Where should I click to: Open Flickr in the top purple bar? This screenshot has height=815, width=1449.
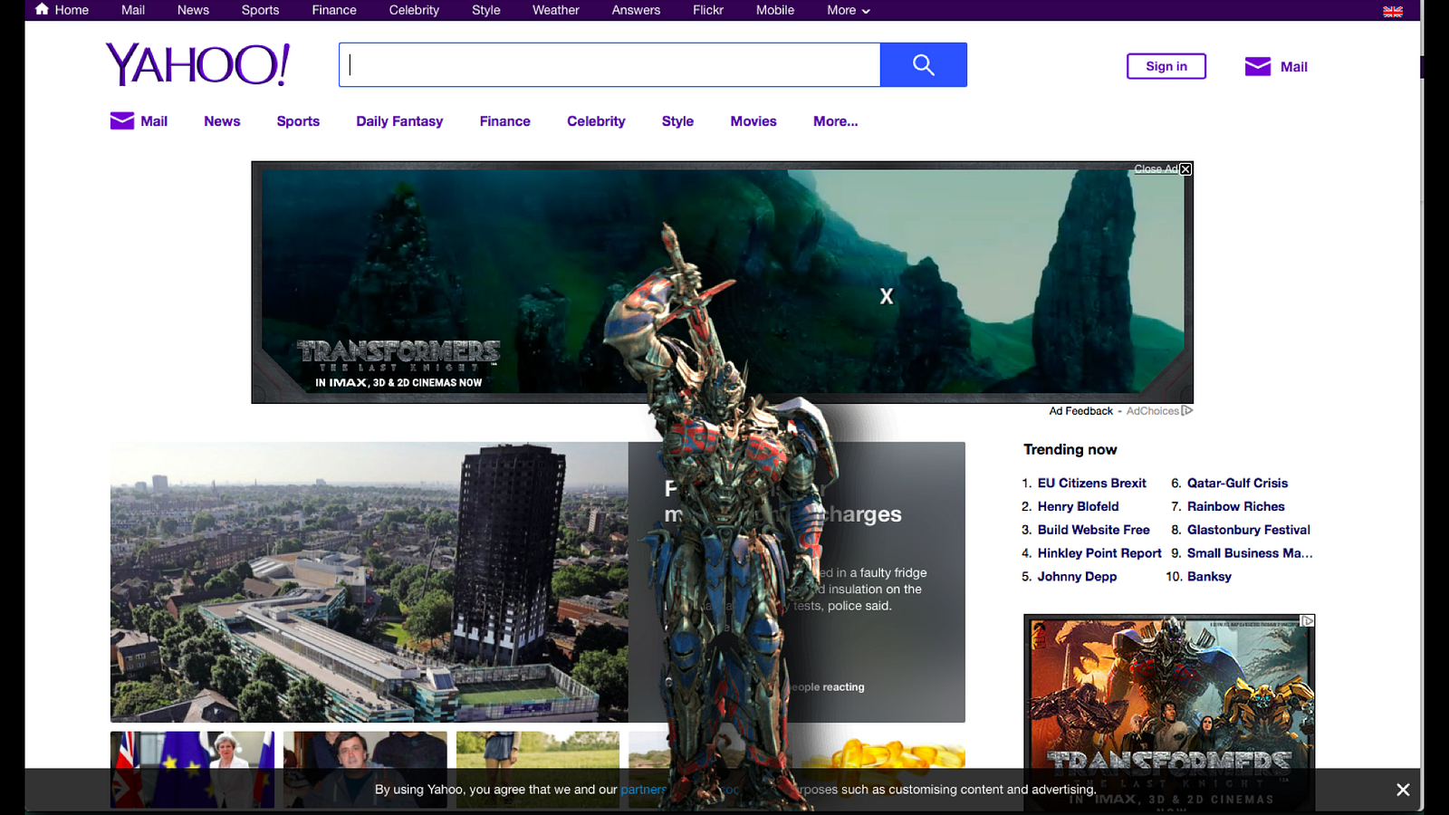(708, 10)
